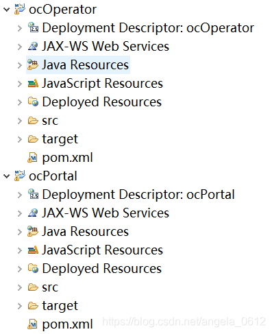Viewport: 272px width, 334px height.
Task: Click JavaScript Resources icon under ocOperator
Action: point(33,84)
